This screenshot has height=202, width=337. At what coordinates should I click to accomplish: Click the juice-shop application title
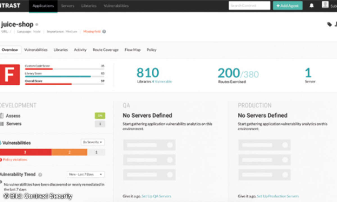[17, 24]
